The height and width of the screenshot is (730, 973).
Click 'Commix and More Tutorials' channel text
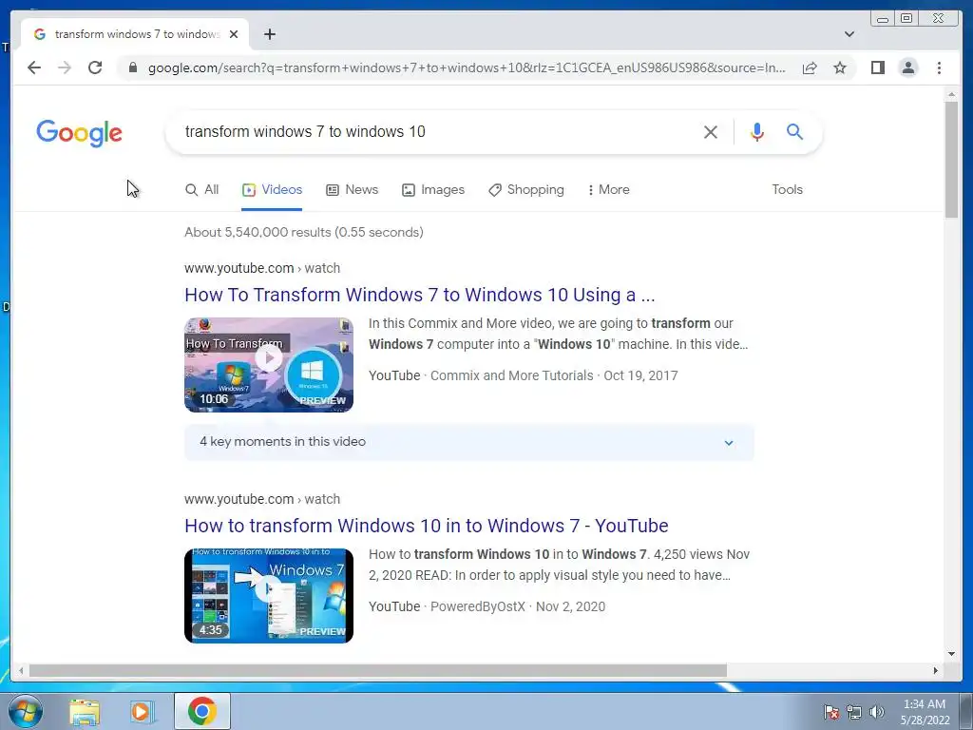click(512, 375)
